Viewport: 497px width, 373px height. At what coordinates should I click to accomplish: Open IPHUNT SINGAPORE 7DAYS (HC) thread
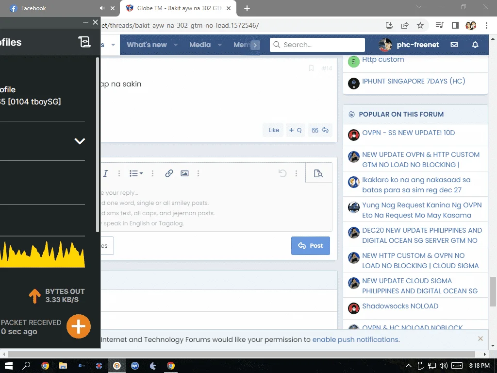coord(414,81)
